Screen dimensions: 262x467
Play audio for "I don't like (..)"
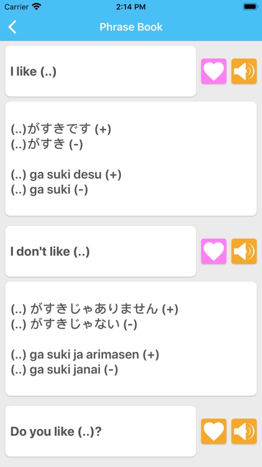244,252
